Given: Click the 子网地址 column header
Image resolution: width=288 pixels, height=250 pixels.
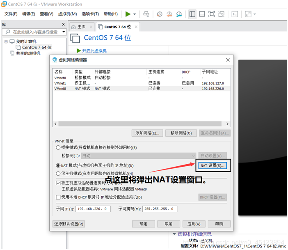Looking at the screenshot, I should [210, 72].
